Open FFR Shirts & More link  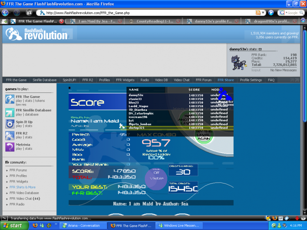tap(23, 187)
